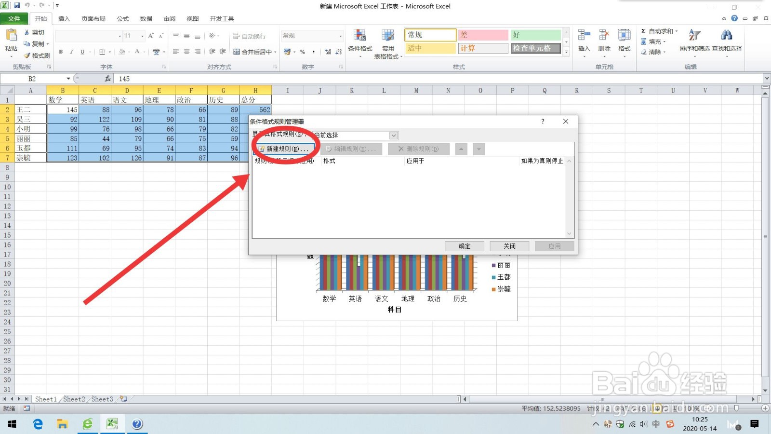Click New Rule (新建规则) button

pos(284,149)
